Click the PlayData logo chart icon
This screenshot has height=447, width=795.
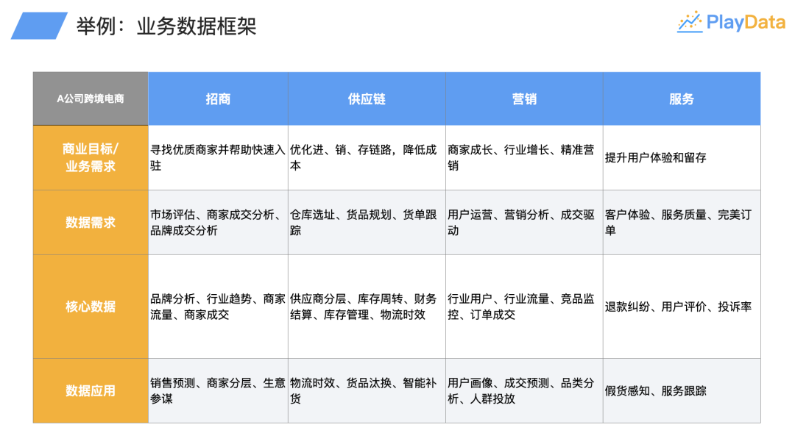690,22
